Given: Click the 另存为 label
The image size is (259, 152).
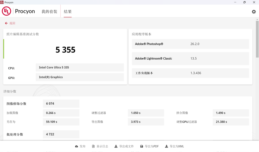Looking at the screenshot, I should (11, 122).
